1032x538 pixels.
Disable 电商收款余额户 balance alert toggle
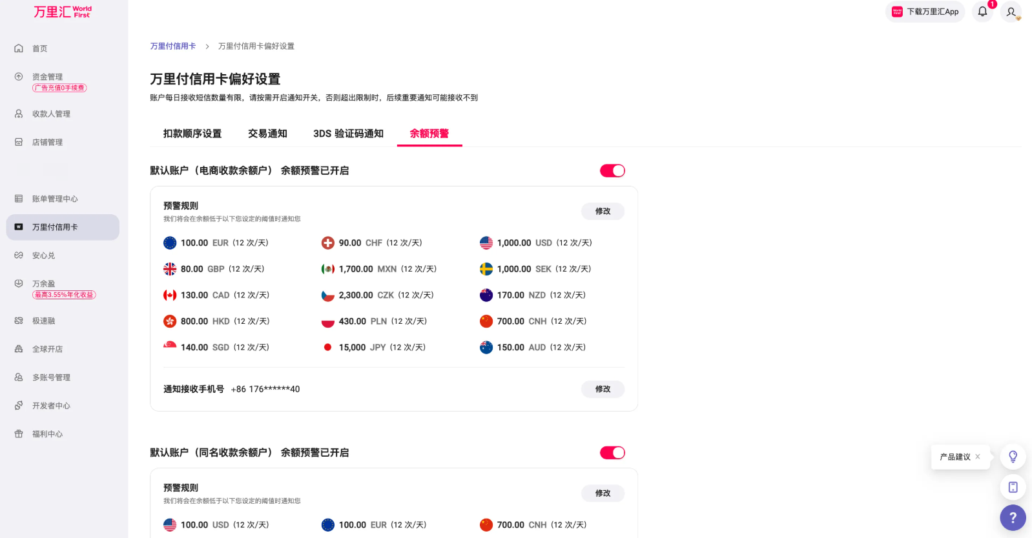pyautogui.click(x=612, y=171)
